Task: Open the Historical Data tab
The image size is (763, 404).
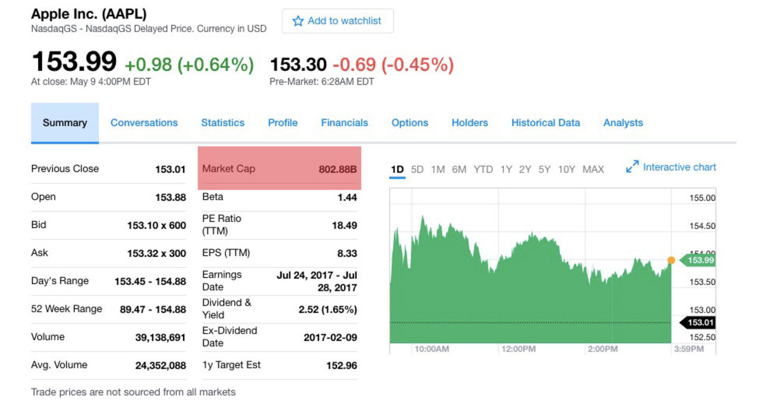Action: coord(545,123)
